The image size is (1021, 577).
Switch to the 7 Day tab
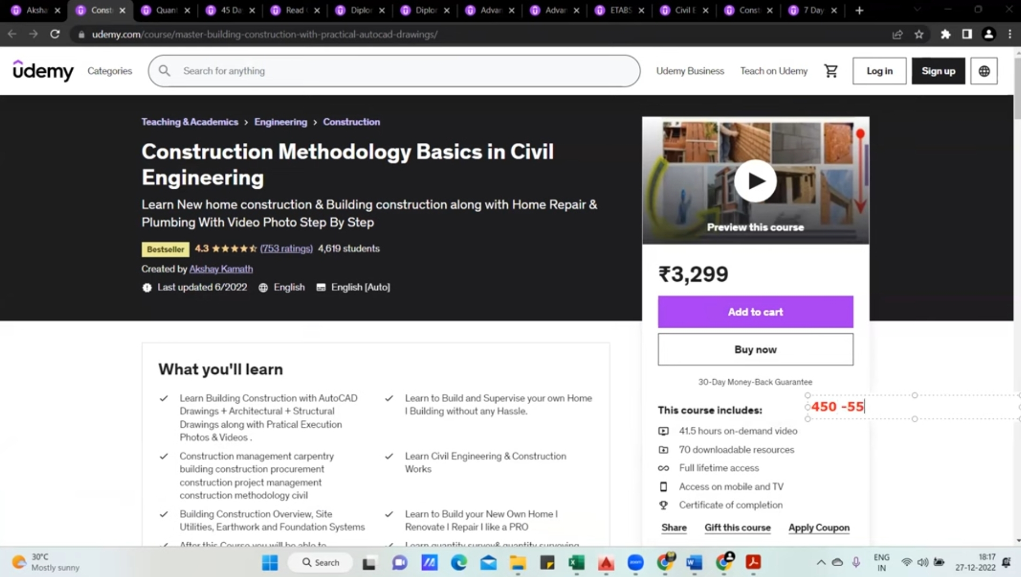[812, 10]
